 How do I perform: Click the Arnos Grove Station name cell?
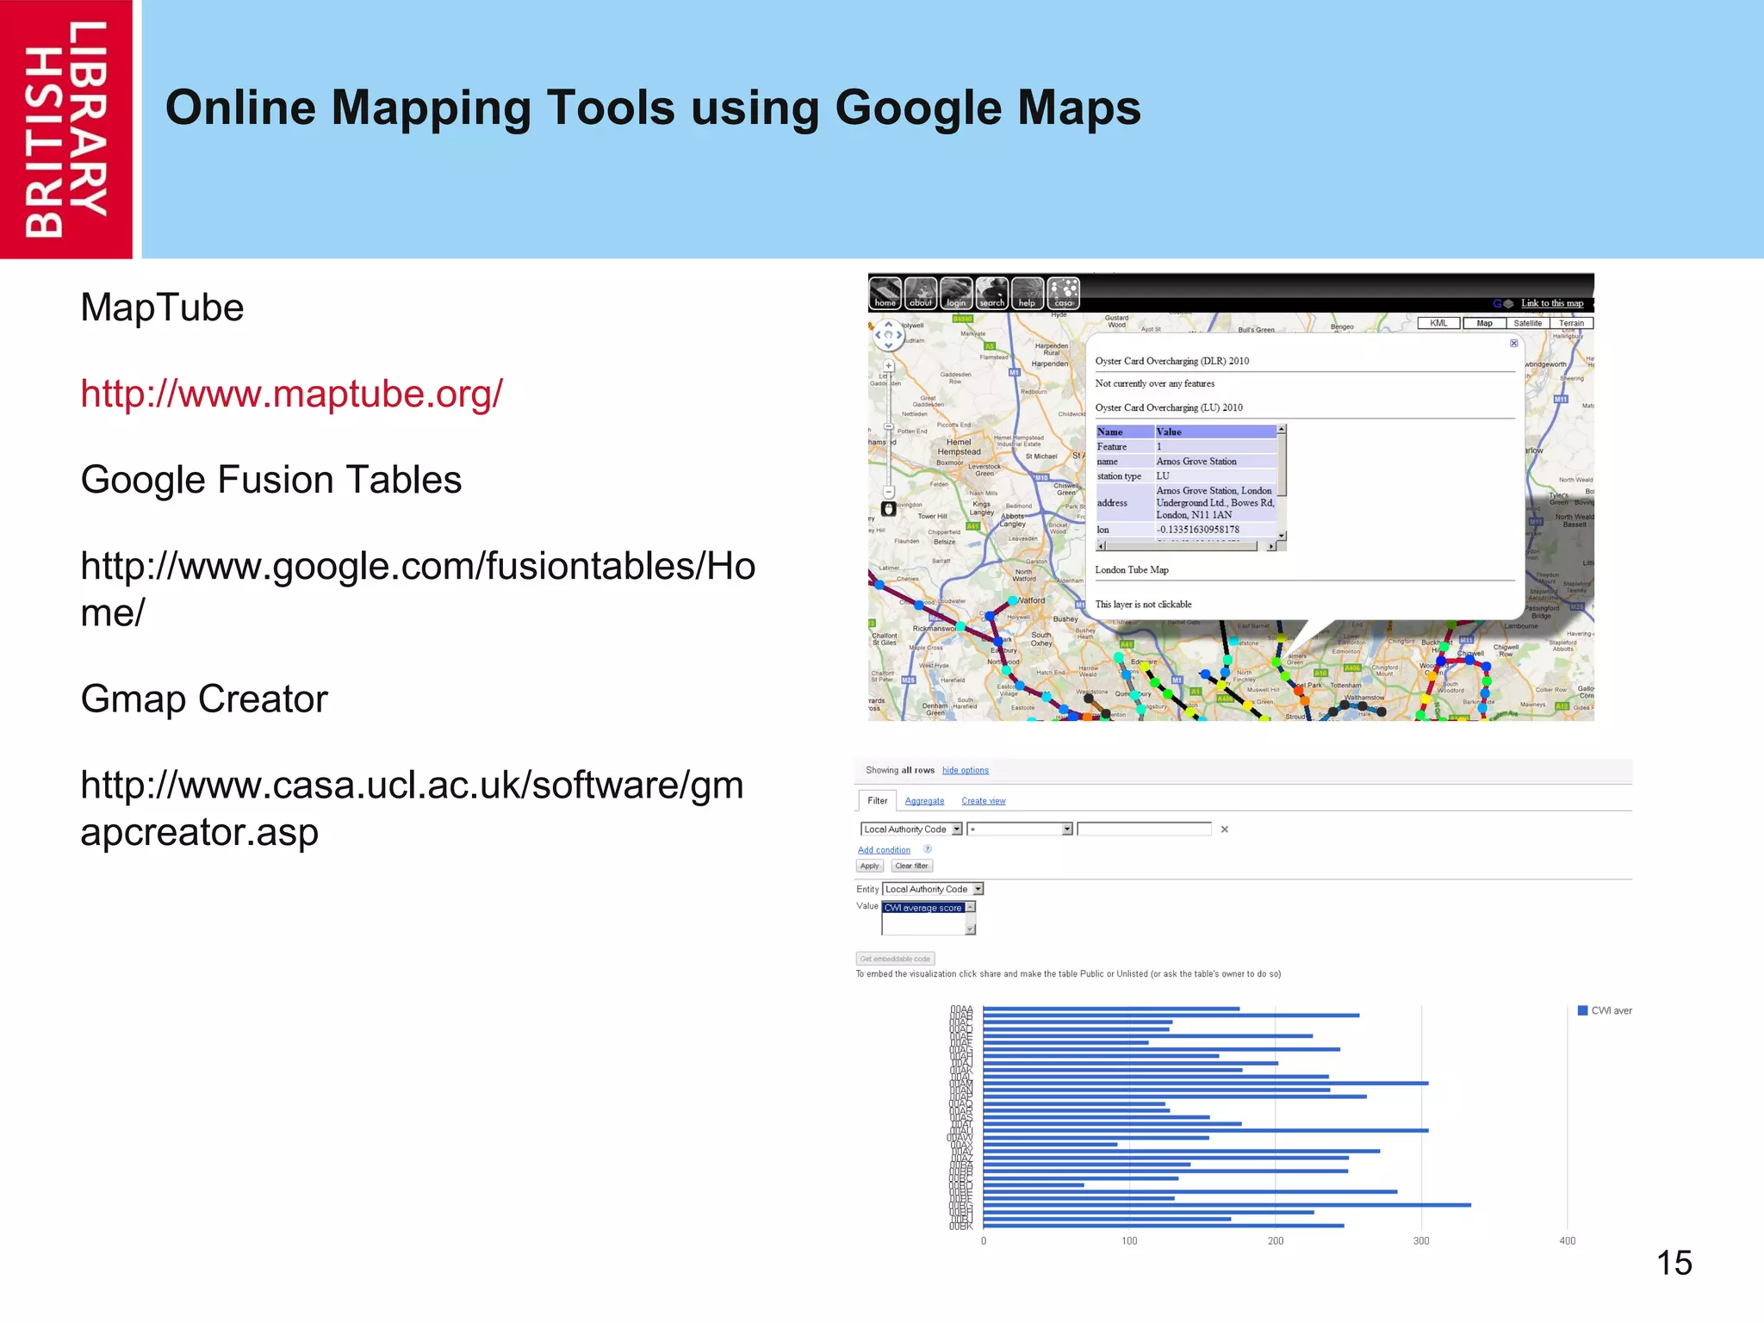1215,462
